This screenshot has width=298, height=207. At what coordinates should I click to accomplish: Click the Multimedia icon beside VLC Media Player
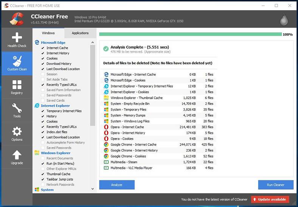pos(106,168)
